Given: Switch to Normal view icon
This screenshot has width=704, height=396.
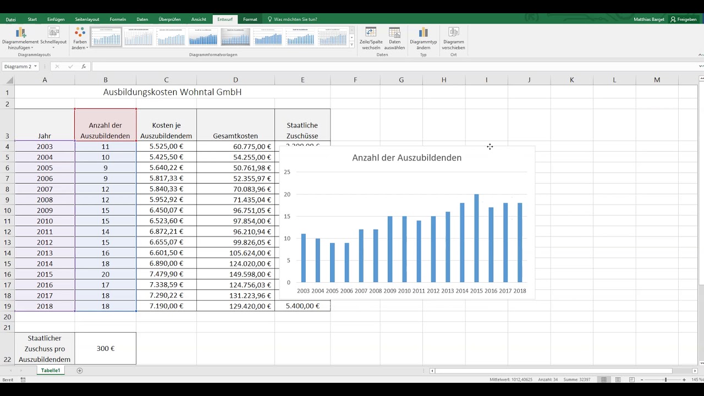Looking at the screenshot, I should coord(604,380).
